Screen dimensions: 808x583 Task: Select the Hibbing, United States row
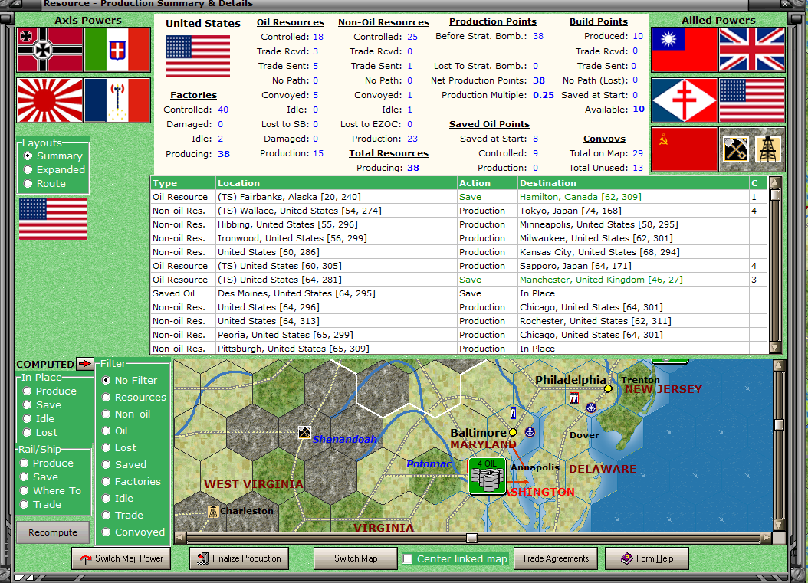pyautogui.click(x=458, y=224)
